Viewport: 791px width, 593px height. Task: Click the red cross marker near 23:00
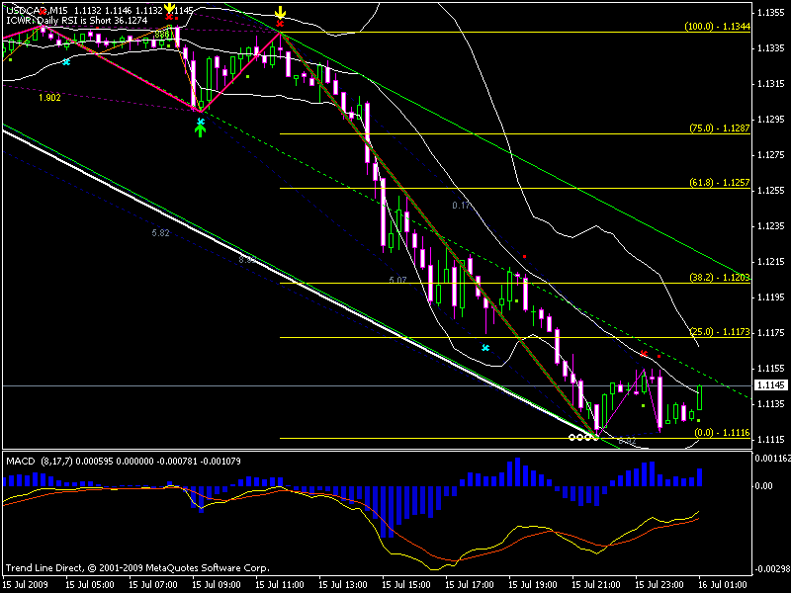point(644,353)
